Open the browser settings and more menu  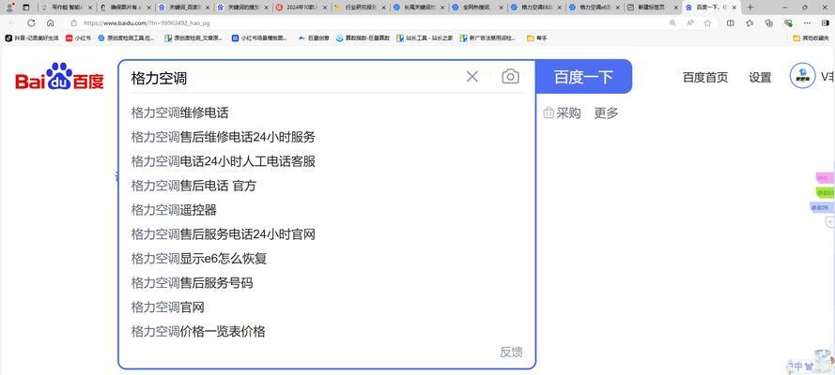pos(808,22)
